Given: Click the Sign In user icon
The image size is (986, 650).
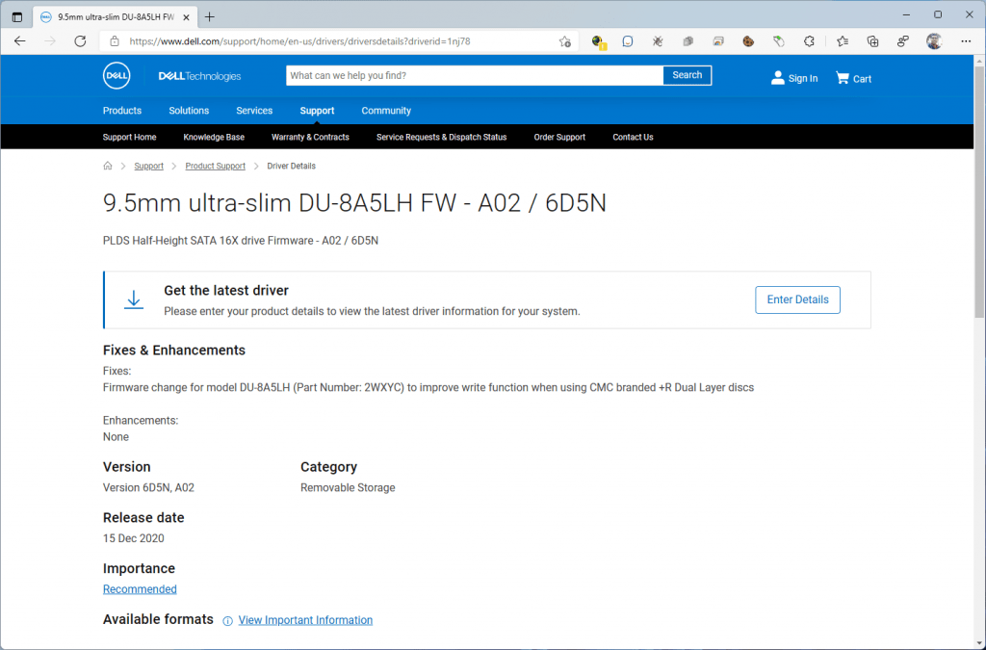Looking at the screenshot, I should (x=778, y=78).
